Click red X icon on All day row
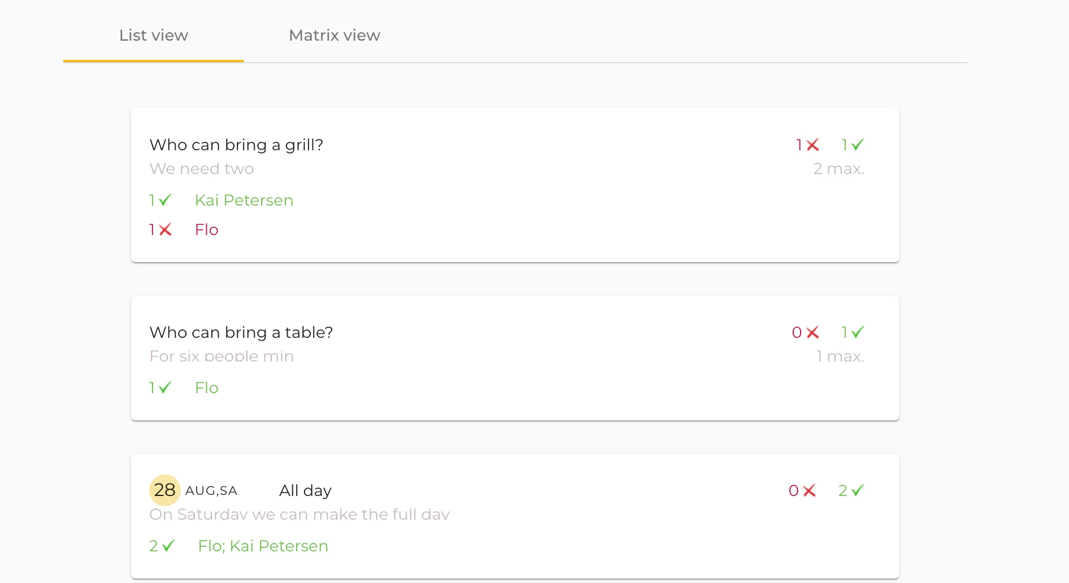This screenshot has width=1069, height=583. click(810, 491)
